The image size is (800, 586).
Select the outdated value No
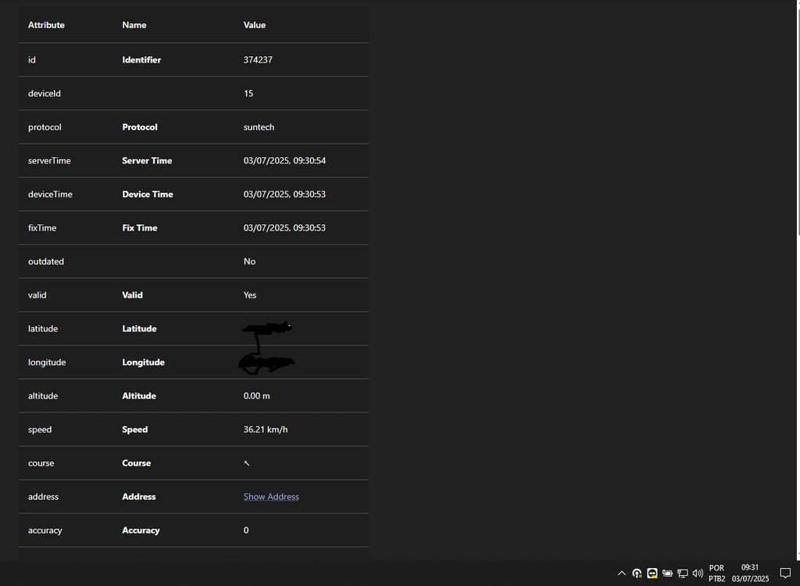click(249, 261)
